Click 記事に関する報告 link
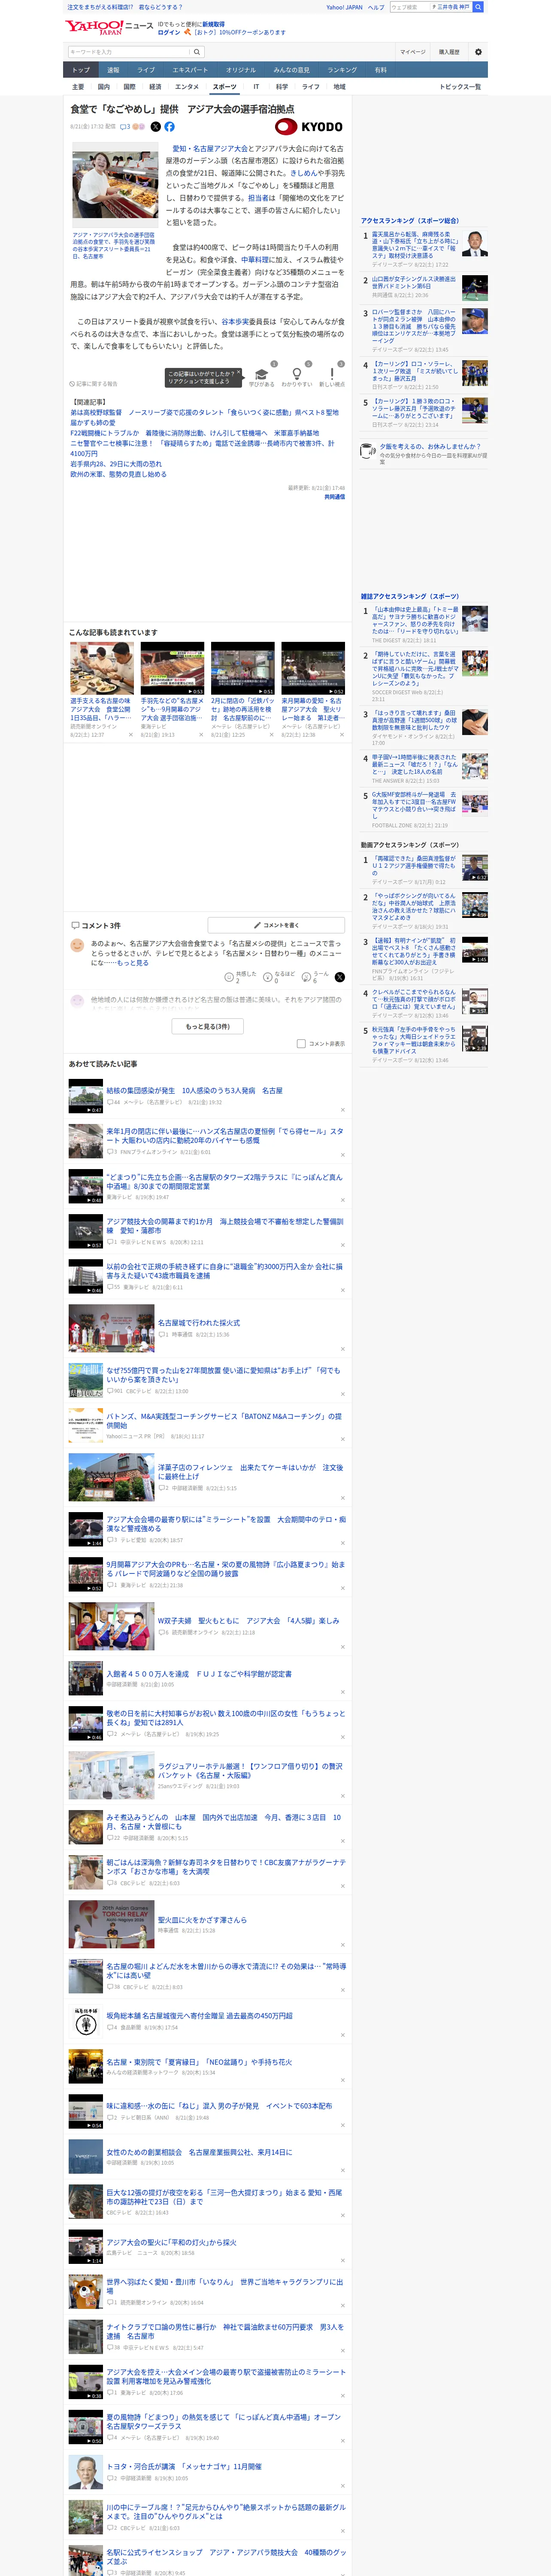The width and height of the screenshot is (551, 2576). click(x=94, y=384)
